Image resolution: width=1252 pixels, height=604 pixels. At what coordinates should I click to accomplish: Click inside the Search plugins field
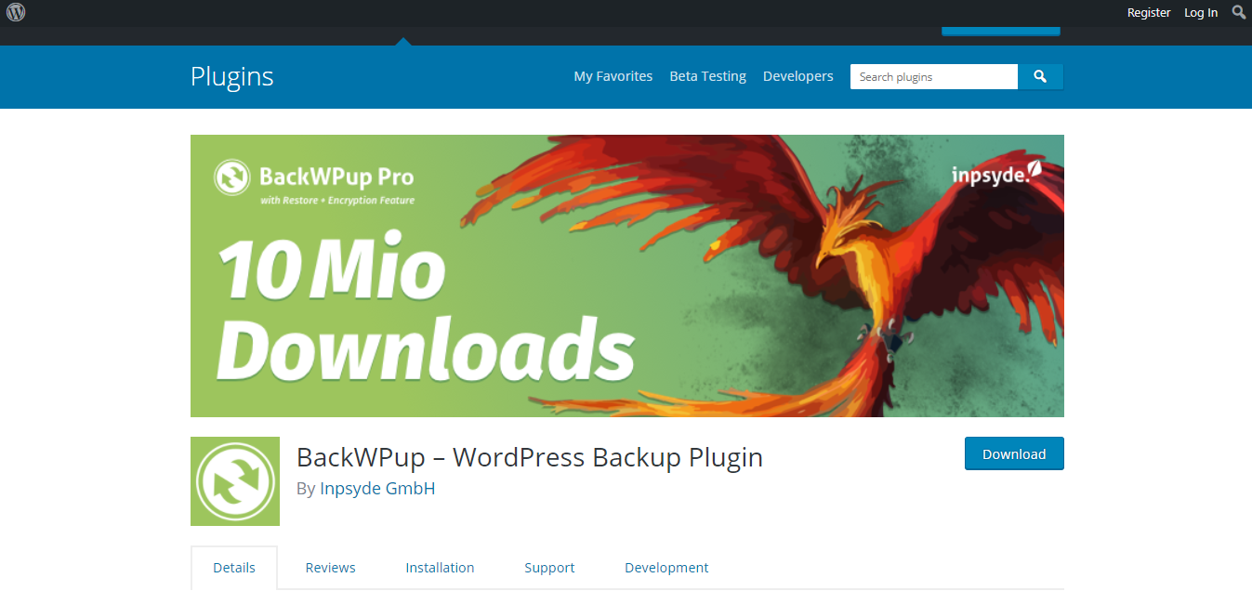[x=933, y=76]
